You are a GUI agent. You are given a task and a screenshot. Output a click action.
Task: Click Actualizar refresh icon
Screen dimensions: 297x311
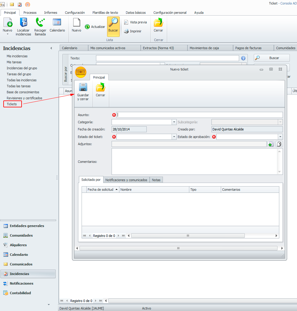(87, 27)
